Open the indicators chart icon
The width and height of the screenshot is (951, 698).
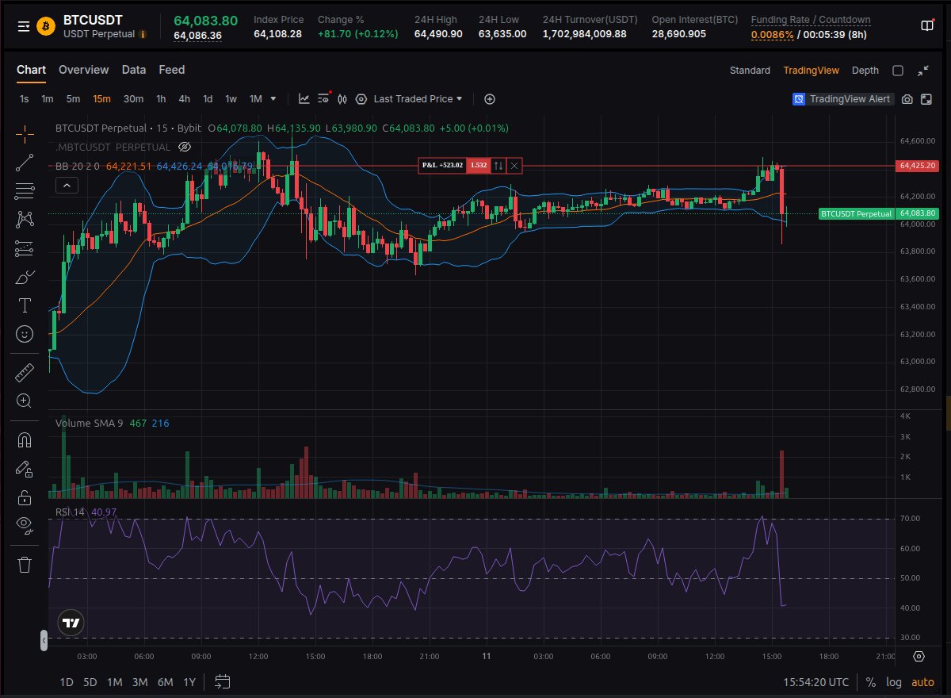(304, 99)
